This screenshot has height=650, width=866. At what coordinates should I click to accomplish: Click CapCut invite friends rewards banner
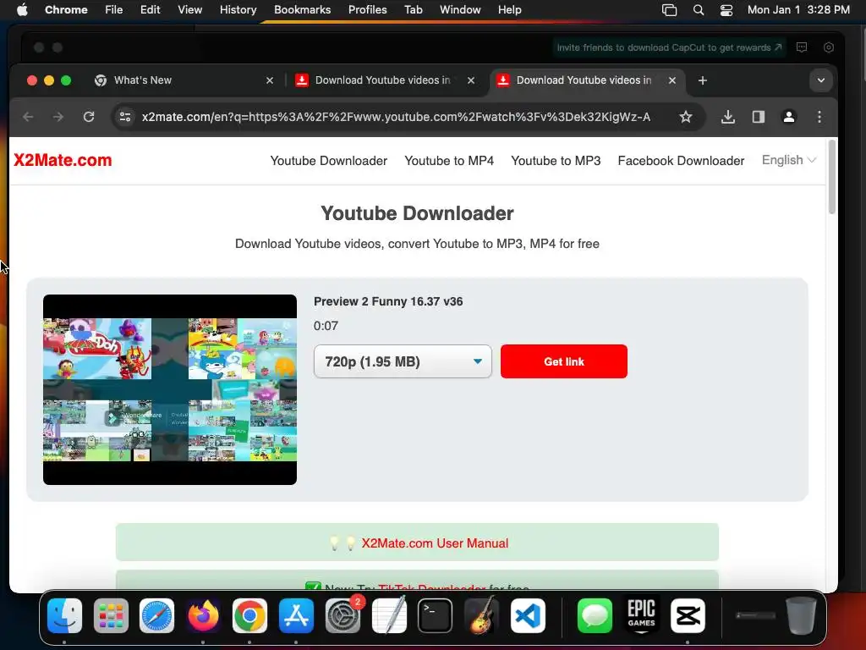pyautogui.click(x=670, y=47)
